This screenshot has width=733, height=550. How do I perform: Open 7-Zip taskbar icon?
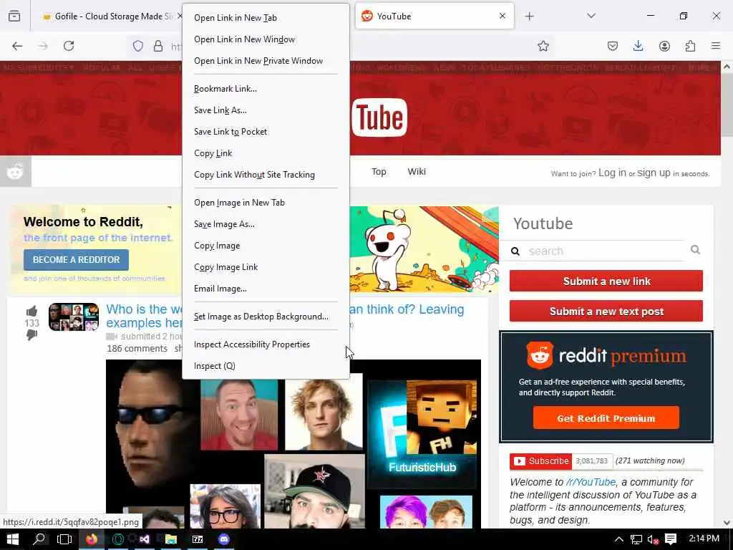click(x=198, y=539)
